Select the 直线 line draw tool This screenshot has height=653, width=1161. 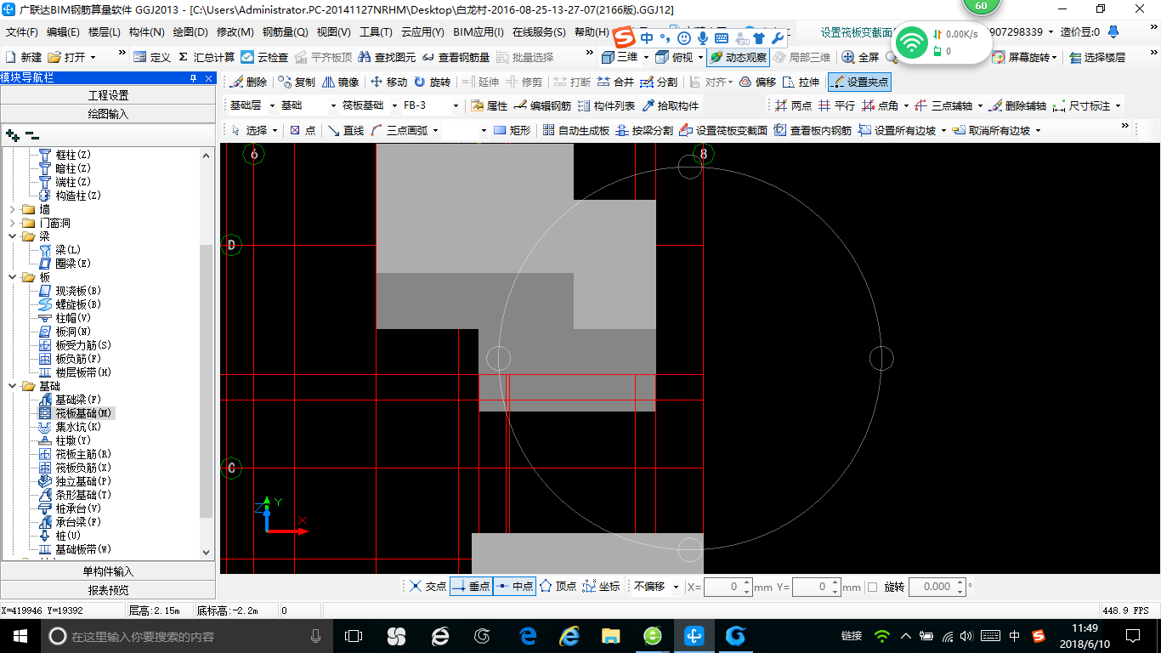(346, 130)
